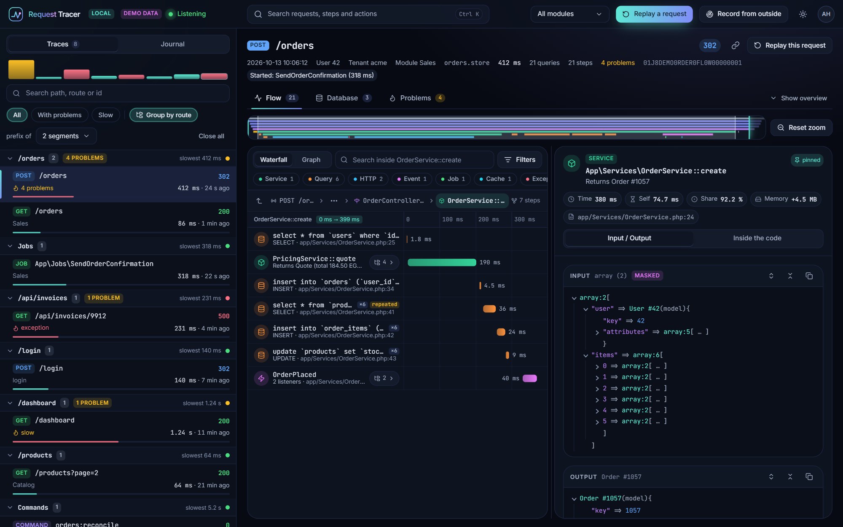The width and height of the screenshot is (843, 527).
Task: Switch to the Journal tab
Action: point(172,44)
